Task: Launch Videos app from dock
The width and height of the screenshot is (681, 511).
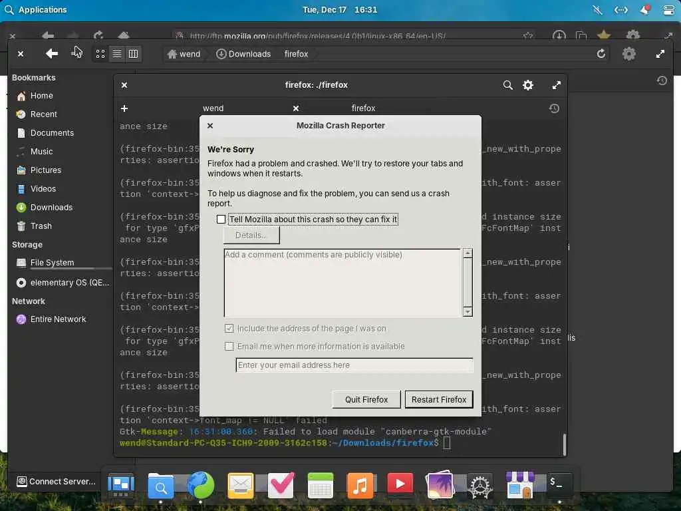Action: click(x=400, y=484)
